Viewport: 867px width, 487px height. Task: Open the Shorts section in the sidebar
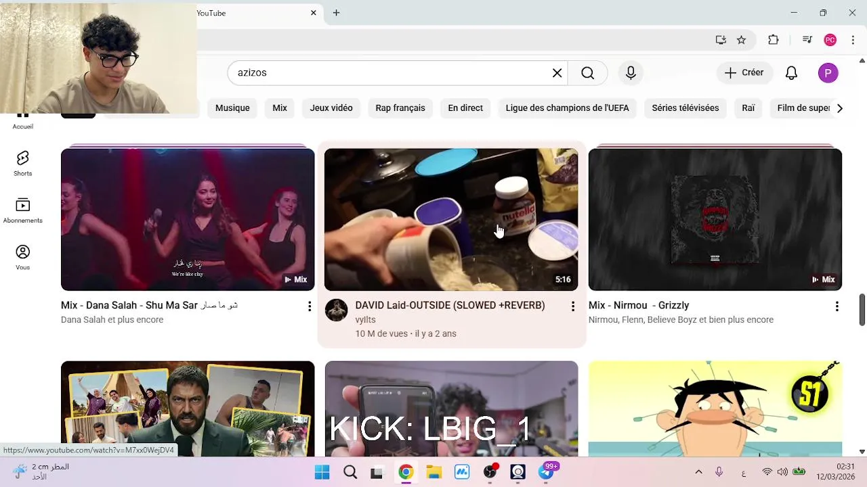(22, 163)
